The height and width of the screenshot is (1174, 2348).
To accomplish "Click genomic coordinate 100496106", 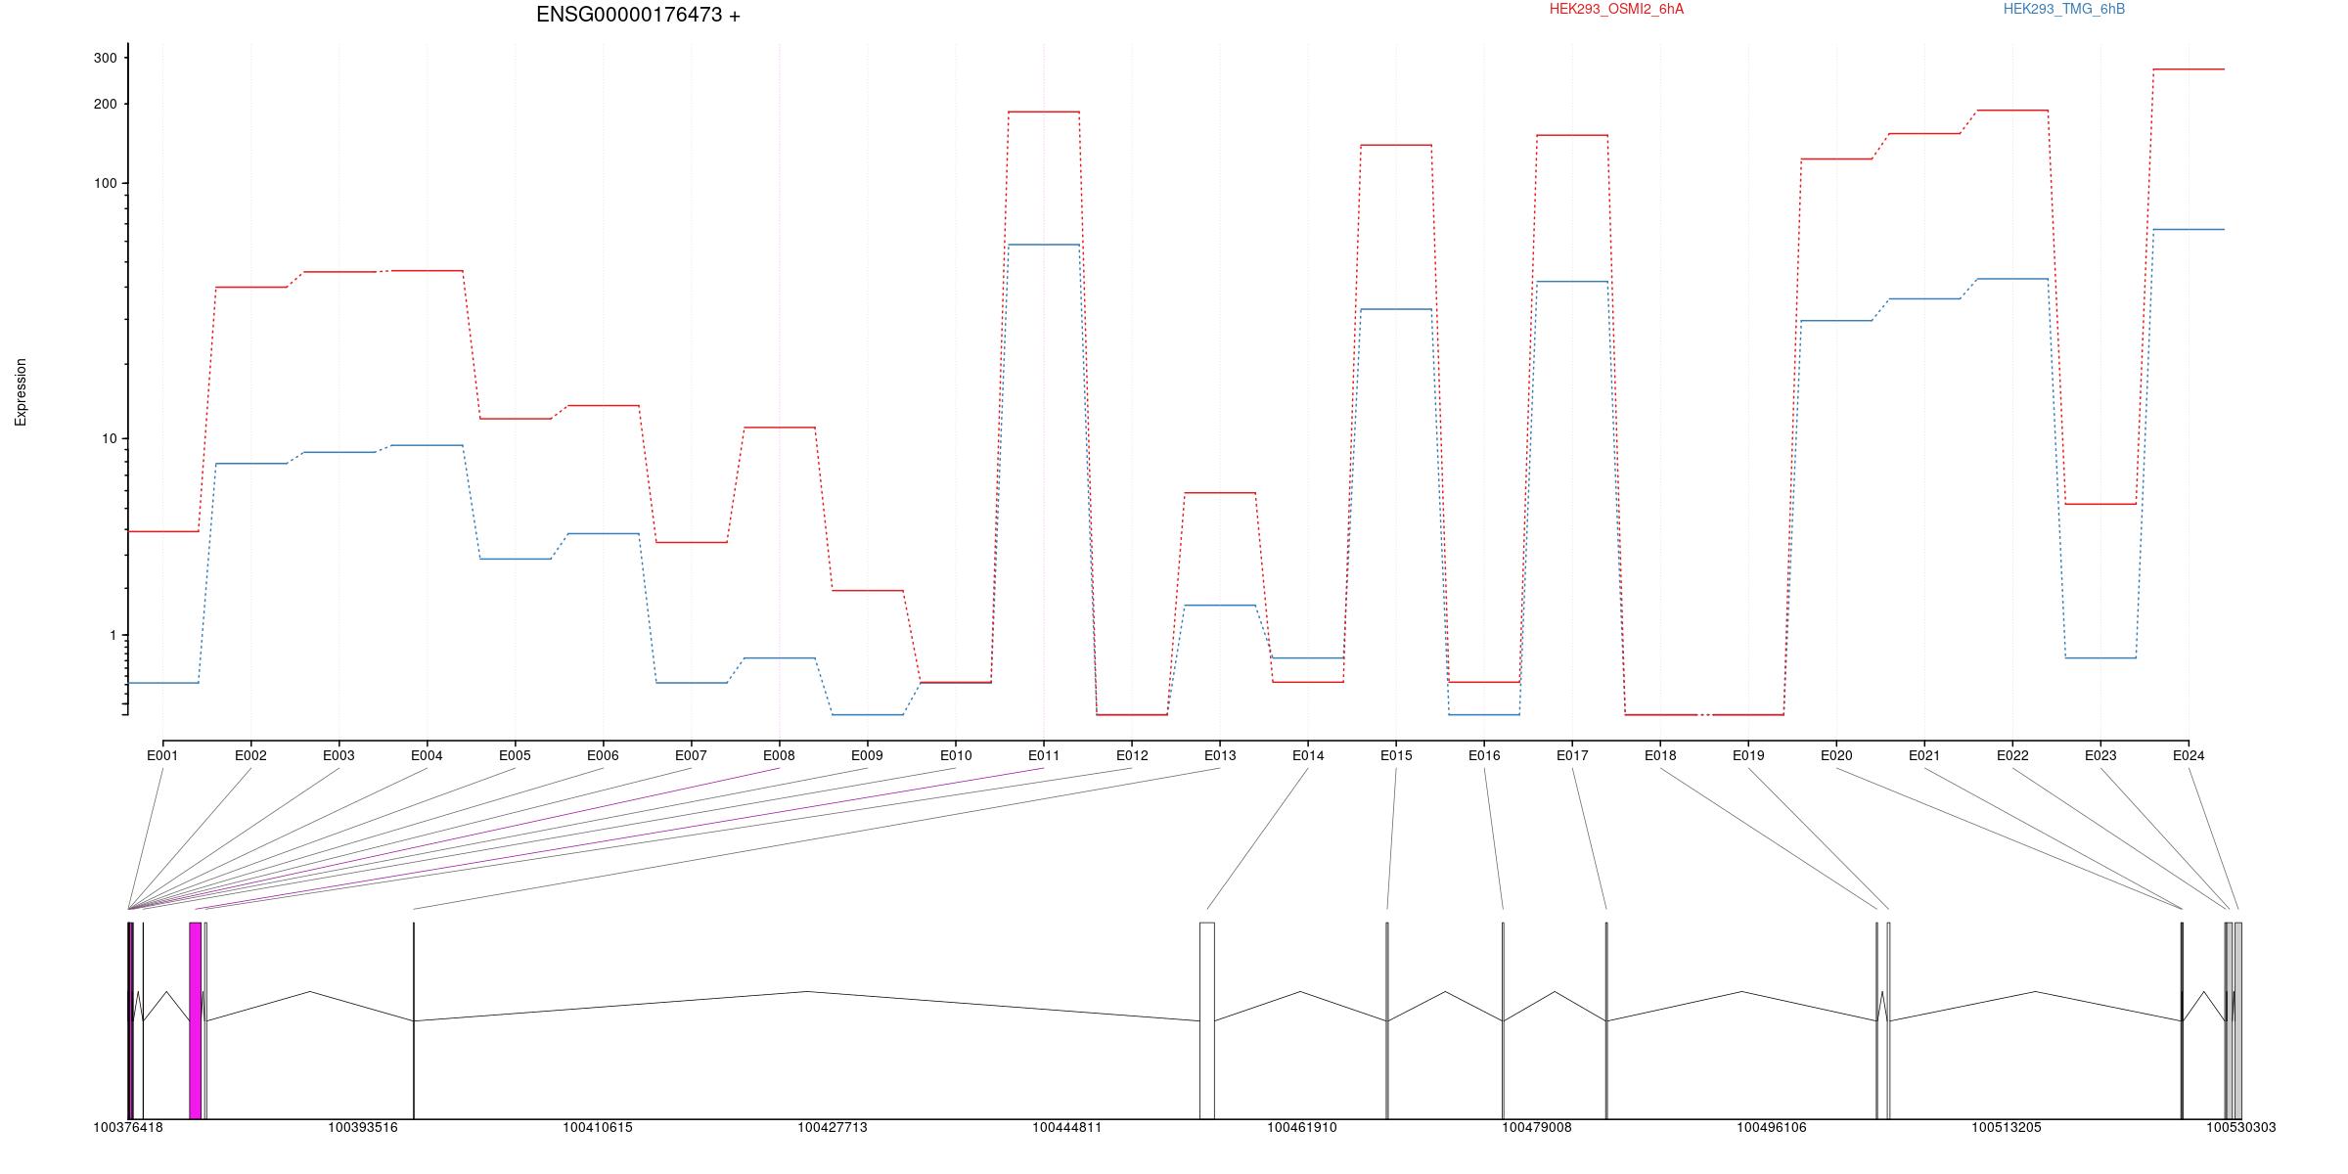I will [x=1772, y=1128].
